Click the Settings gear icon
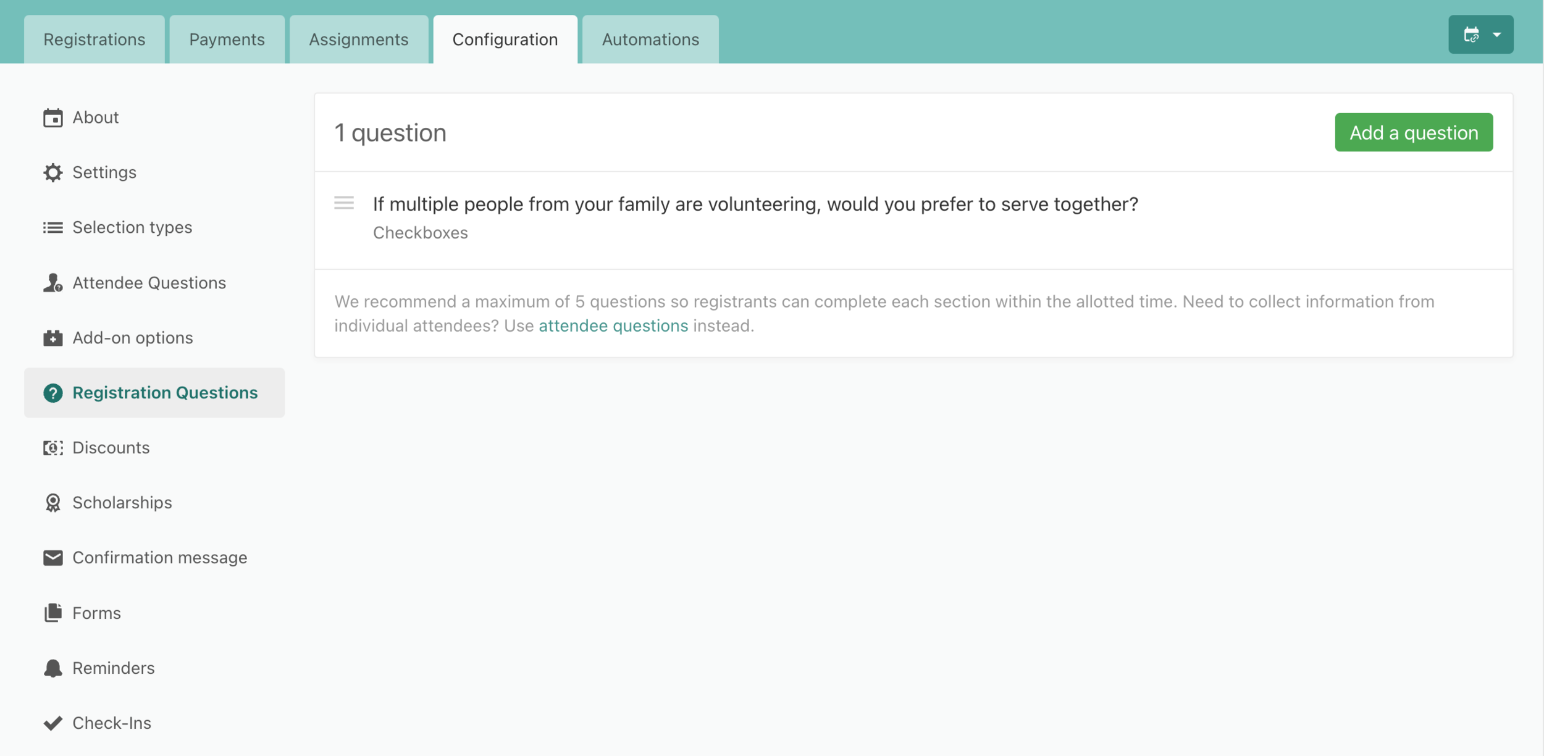 (53, 172)
